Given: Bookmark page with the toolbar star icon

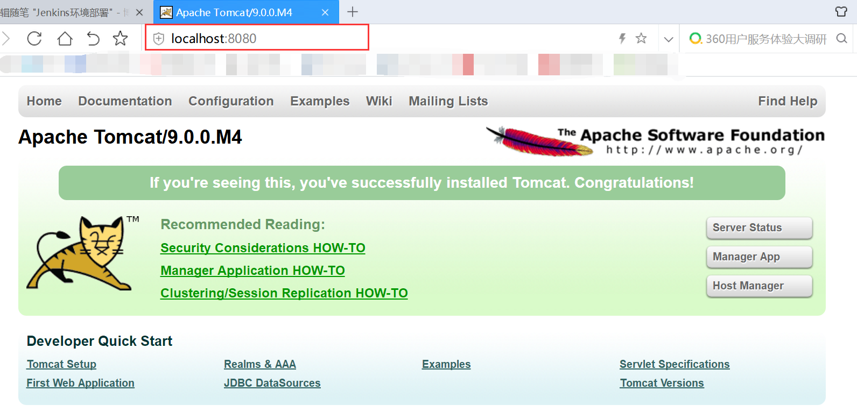Looking at the screenshot, I should (120, 38).
